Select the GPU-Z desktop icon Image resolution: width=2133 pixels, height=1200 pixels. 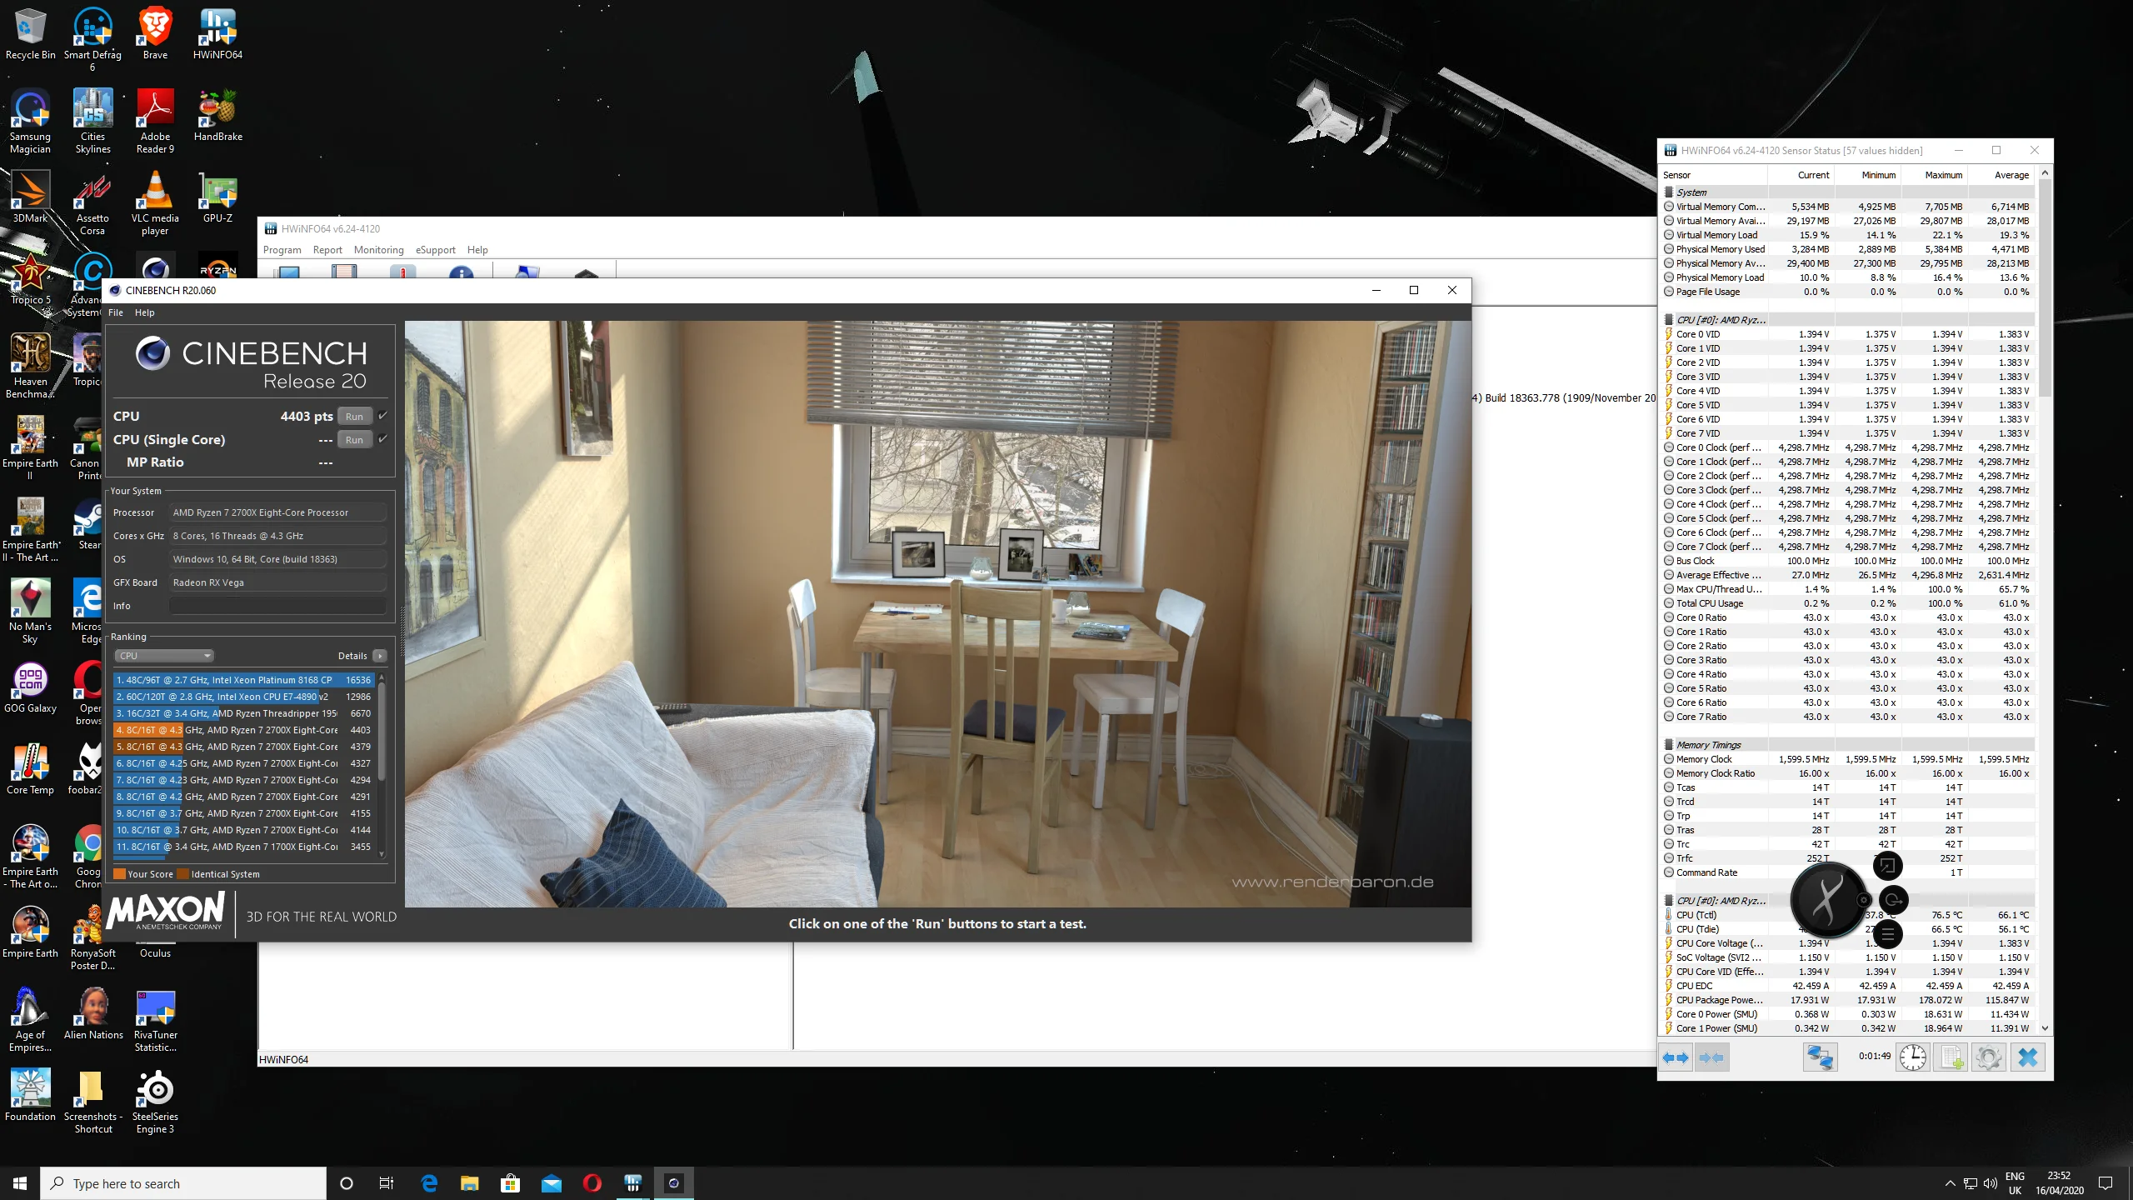(x=217, y=198)
